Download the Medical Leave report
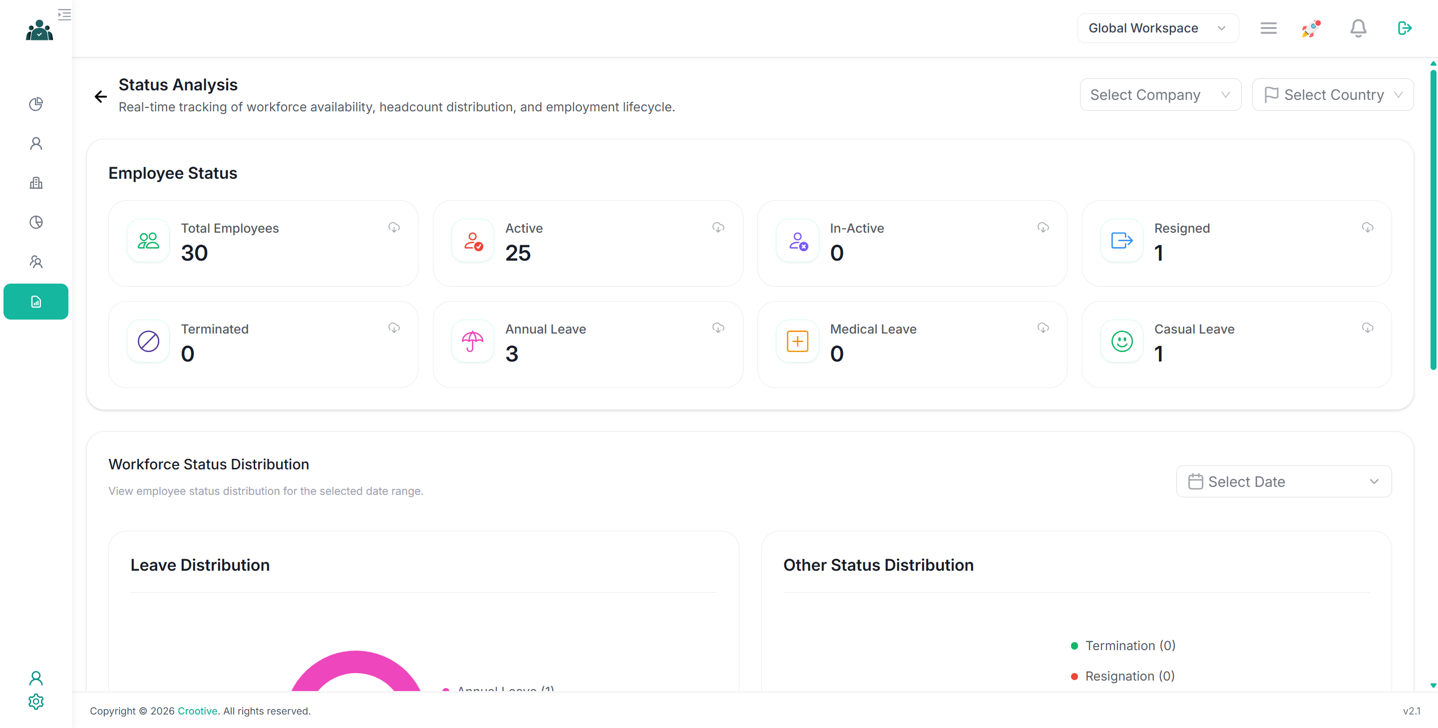Viewport: 1438px width, 728px height. (1043, 328)
